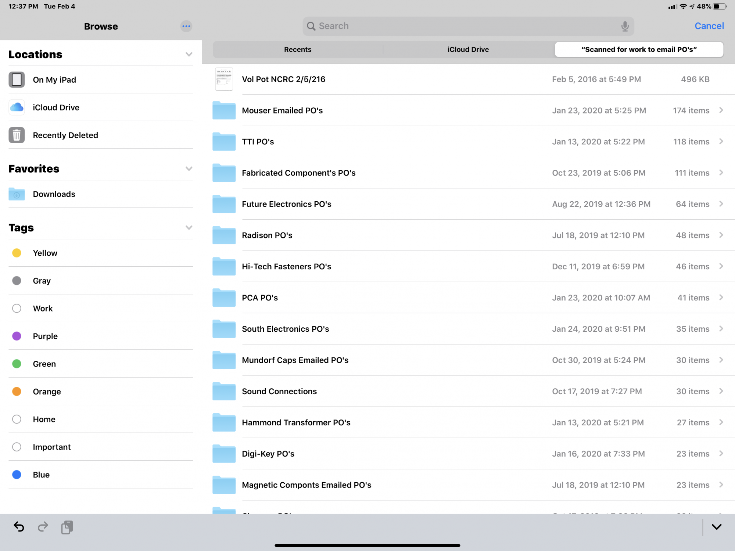Tap the undo arrow in bottom toolbar
Screen dimensions: 735x551
coord(19,527)
